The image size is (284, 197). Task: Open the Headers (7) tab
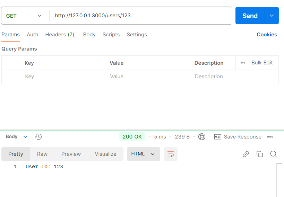pyautogui.click(x=60, y=35)
